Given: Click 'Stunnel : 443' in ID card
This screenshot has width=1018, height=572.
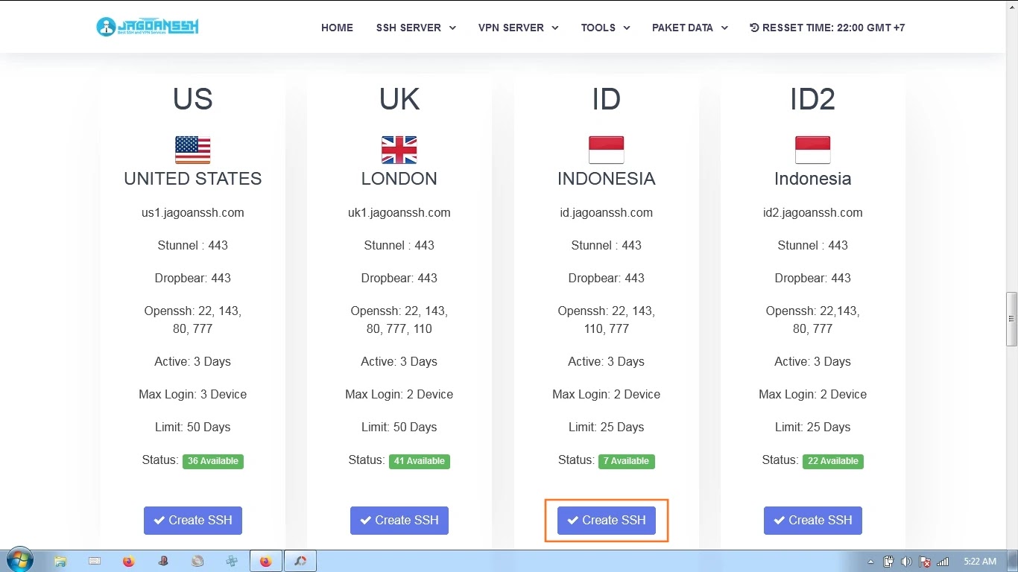Looking at the screenshot, I should click(607, 245).
